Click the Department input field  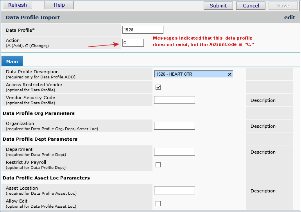click(x=174, y=152)
